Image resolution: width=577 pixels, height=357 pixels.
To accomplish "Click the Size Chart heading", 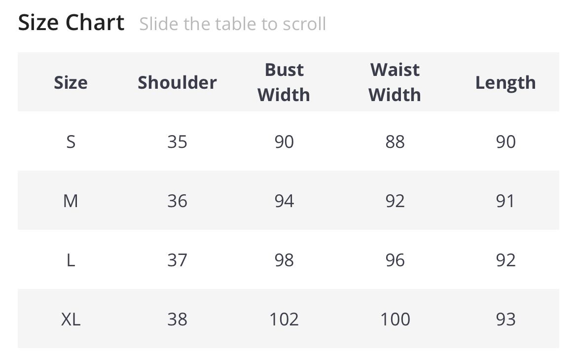I will point(71,23).
